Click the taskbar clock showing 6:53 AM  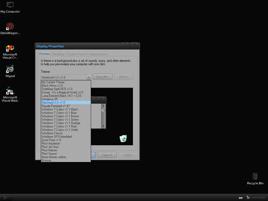click(259, 197)
